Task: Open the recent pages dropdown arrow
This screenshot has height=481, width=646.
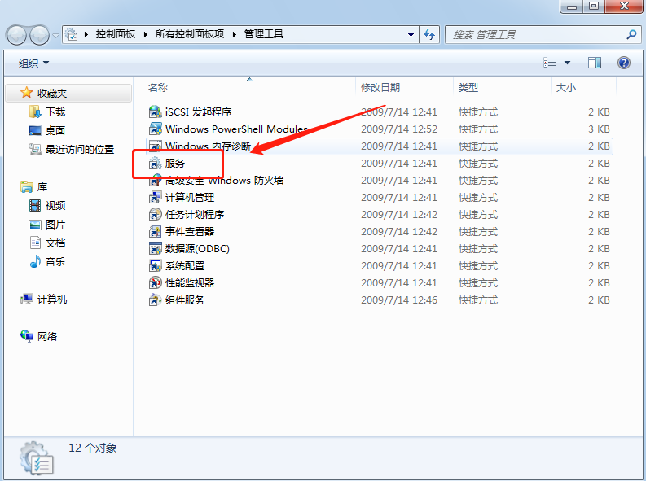Action: tap(55, 36)
